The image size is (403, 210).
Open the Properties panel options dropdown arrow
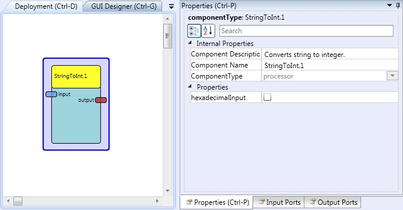[390, 5]
